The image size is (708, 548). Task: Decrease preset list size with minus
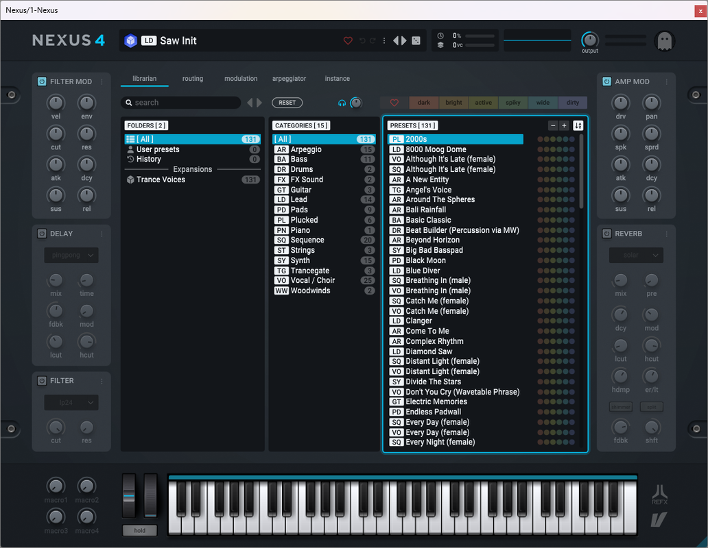[x=553, y=126]
